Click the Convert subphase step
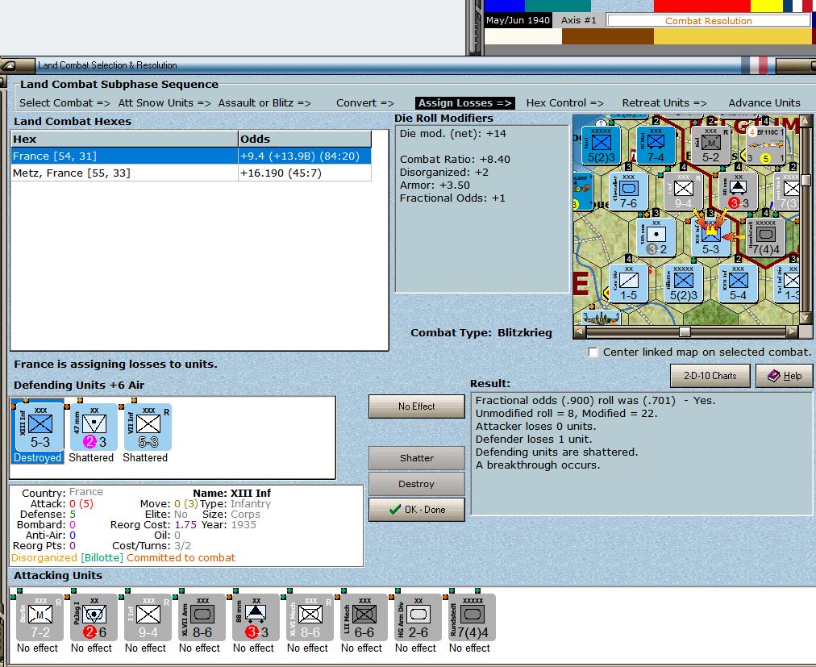 [364, 103]
